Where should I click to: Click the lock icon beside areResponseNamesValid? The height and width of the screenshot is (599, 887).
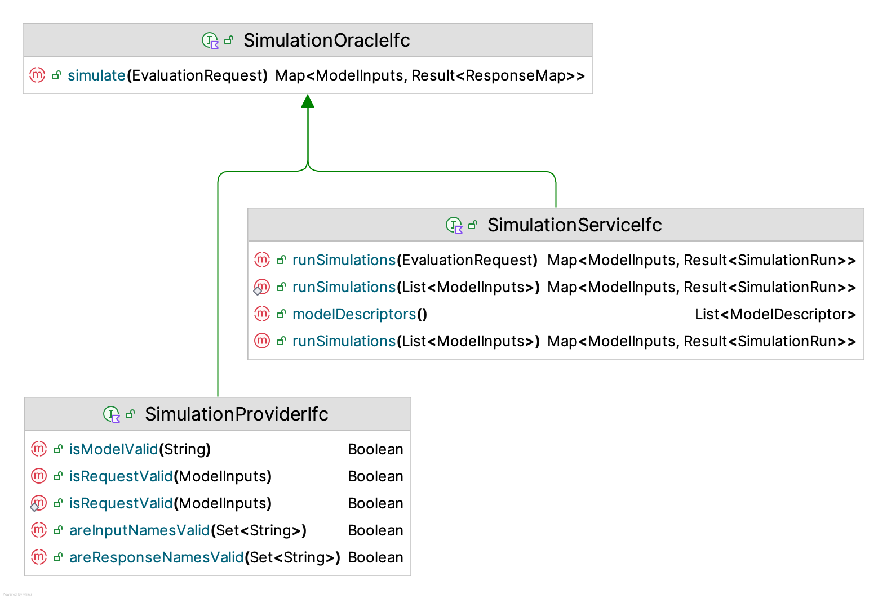point(58,557)
